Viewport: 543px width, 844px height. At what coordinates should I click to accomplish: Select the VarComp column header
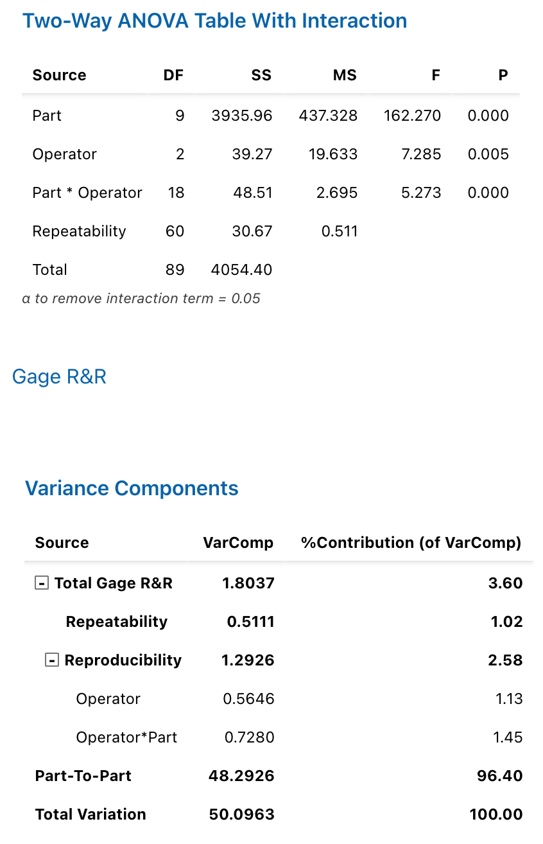click(x=238, y=543)
